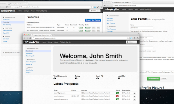Open Listings in properties window navbar
The height and width of the screenshot is (104, 174).
pos(26,11)
